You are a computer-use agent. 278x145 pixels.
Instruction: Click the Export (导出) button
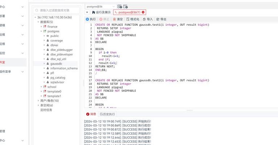(x=161, y=19)
